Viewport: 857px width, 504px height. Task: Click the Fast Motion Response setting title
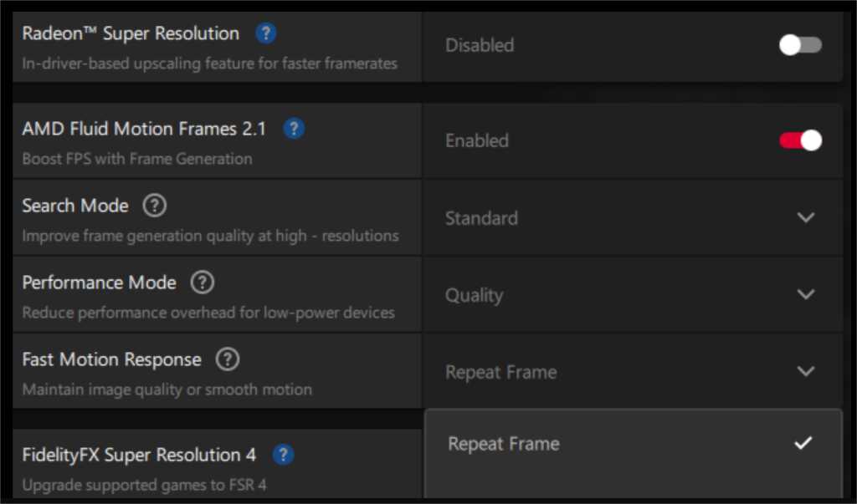pyautogui.click(x=111, y=359)
